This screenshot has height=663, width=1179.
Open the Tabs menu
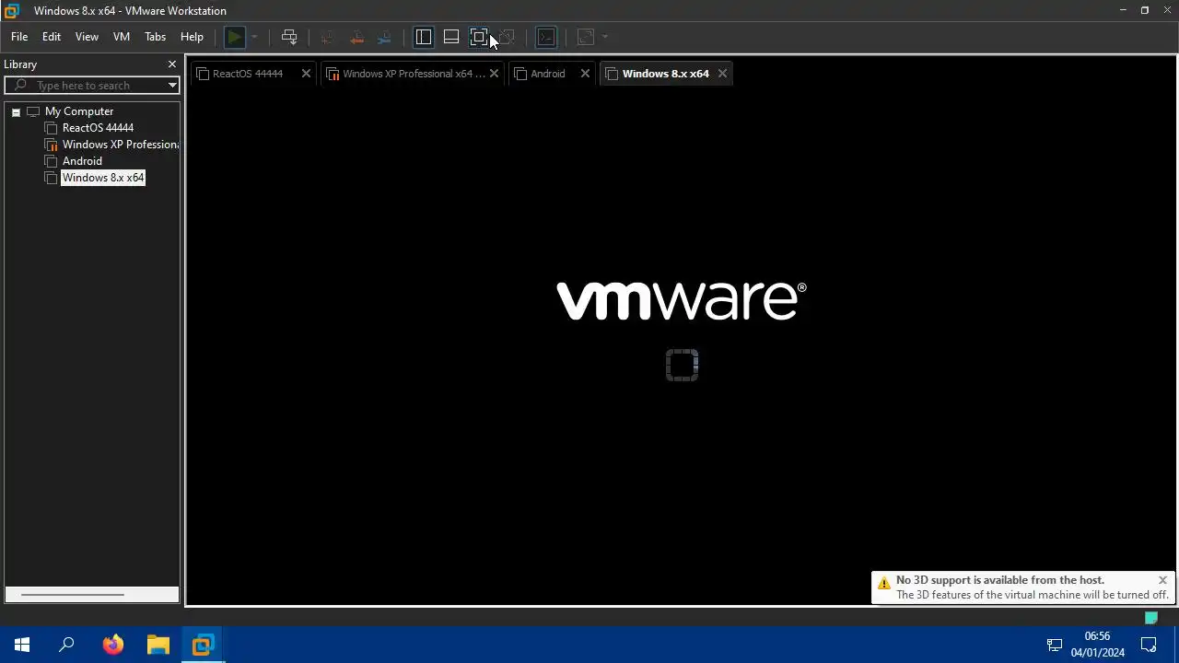156,37
